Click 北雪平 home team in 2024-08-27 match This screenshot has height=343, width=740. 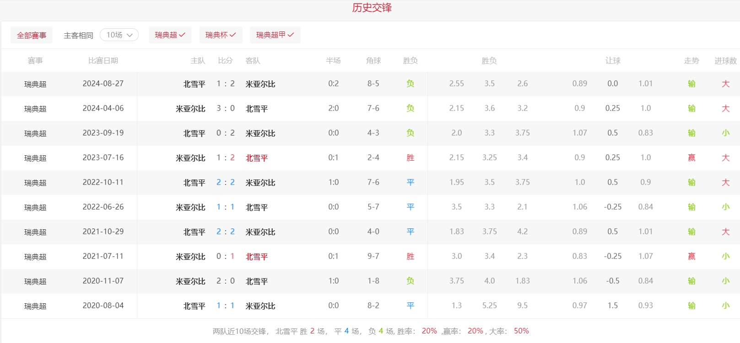click(194, 84)
